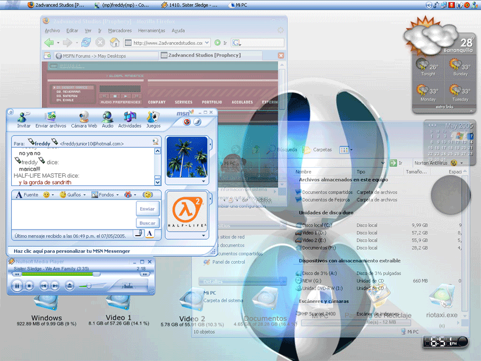Stop playback in Nullsoft Media Player
The height and width of the screenshot is (361, 481).
[29, 286]
